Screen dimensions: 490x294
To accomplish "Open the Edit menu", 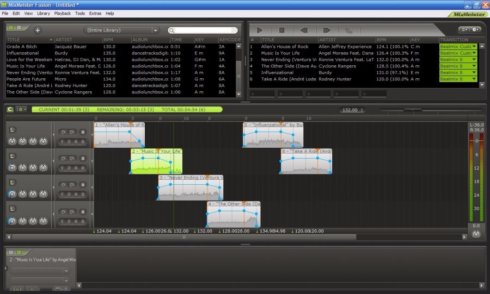I will (x=16, y=14).
